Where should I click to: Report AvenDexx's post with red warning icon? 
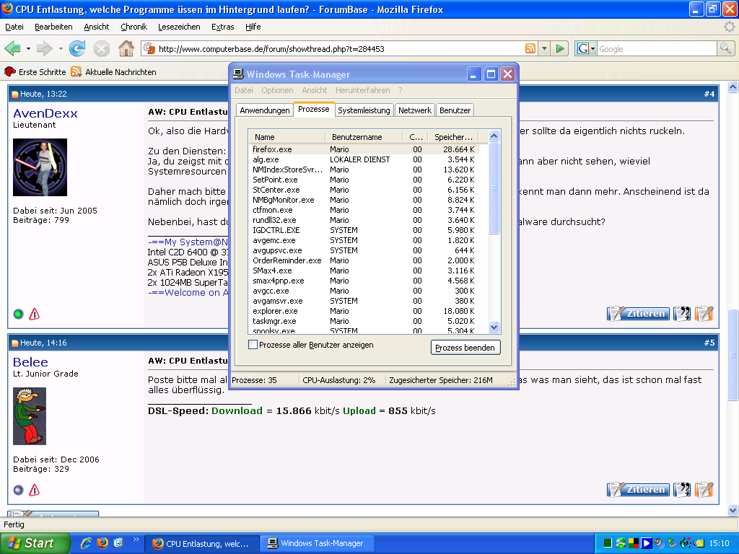35,315
